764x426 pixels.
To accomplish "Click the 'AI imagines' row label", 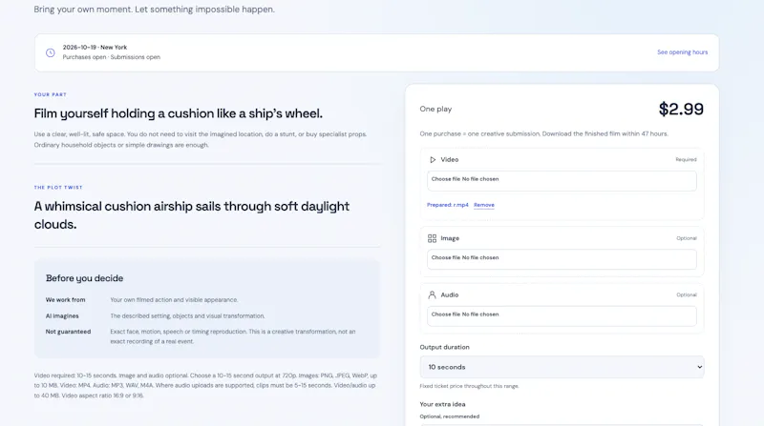I will [62, 316].
